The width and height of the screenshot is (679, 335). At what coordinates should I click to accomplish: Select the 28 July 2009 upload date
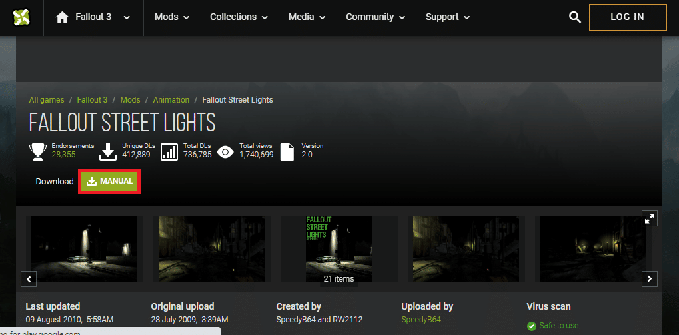pyautogui.click(x=190, y=320)
